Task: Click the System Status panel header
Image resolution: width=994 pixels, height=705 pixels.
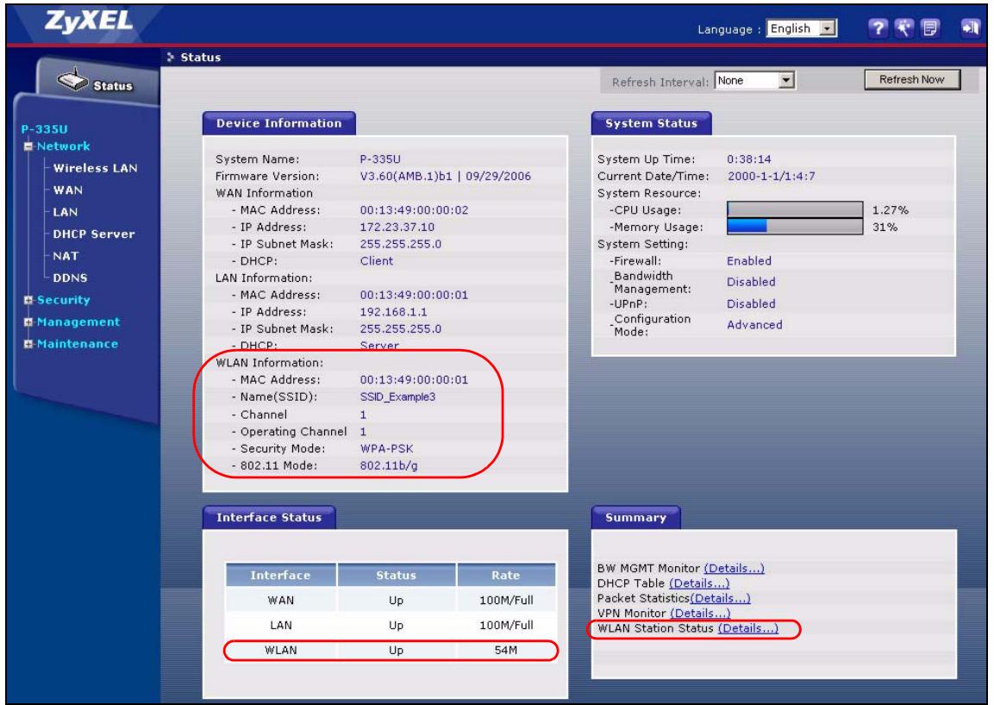Action: (x=651, y=123)
